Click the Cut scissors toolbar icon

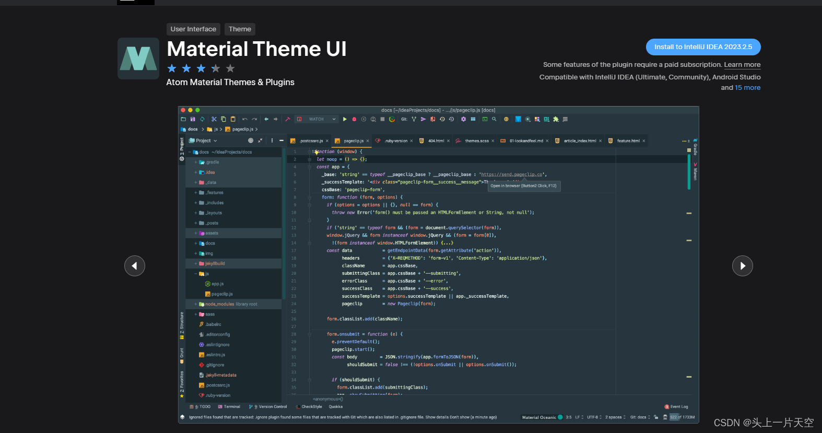coord(214,119)
